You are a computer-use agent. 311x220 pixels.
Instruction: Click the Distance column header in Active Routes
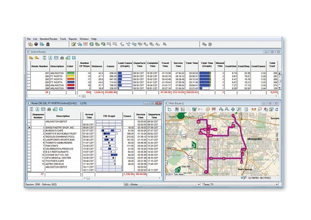(97, 66)
